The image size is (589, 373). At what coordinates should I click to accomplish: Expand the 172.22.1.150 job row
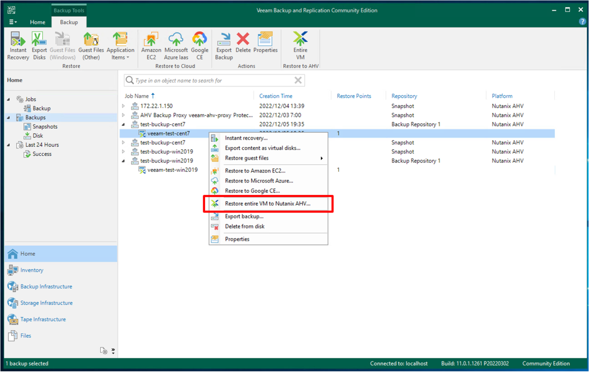pyautogui.click(x=124, y=106)
